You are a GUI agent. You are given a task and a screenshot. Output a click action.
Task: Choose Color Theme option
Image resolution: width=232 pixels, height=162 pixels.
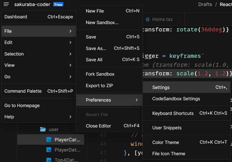[x=186, y=142]
